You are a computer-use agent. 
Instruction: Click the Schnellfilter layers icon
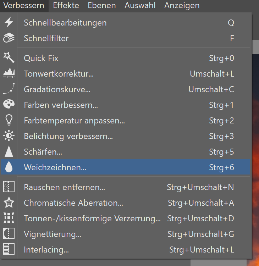click(9, 38)
